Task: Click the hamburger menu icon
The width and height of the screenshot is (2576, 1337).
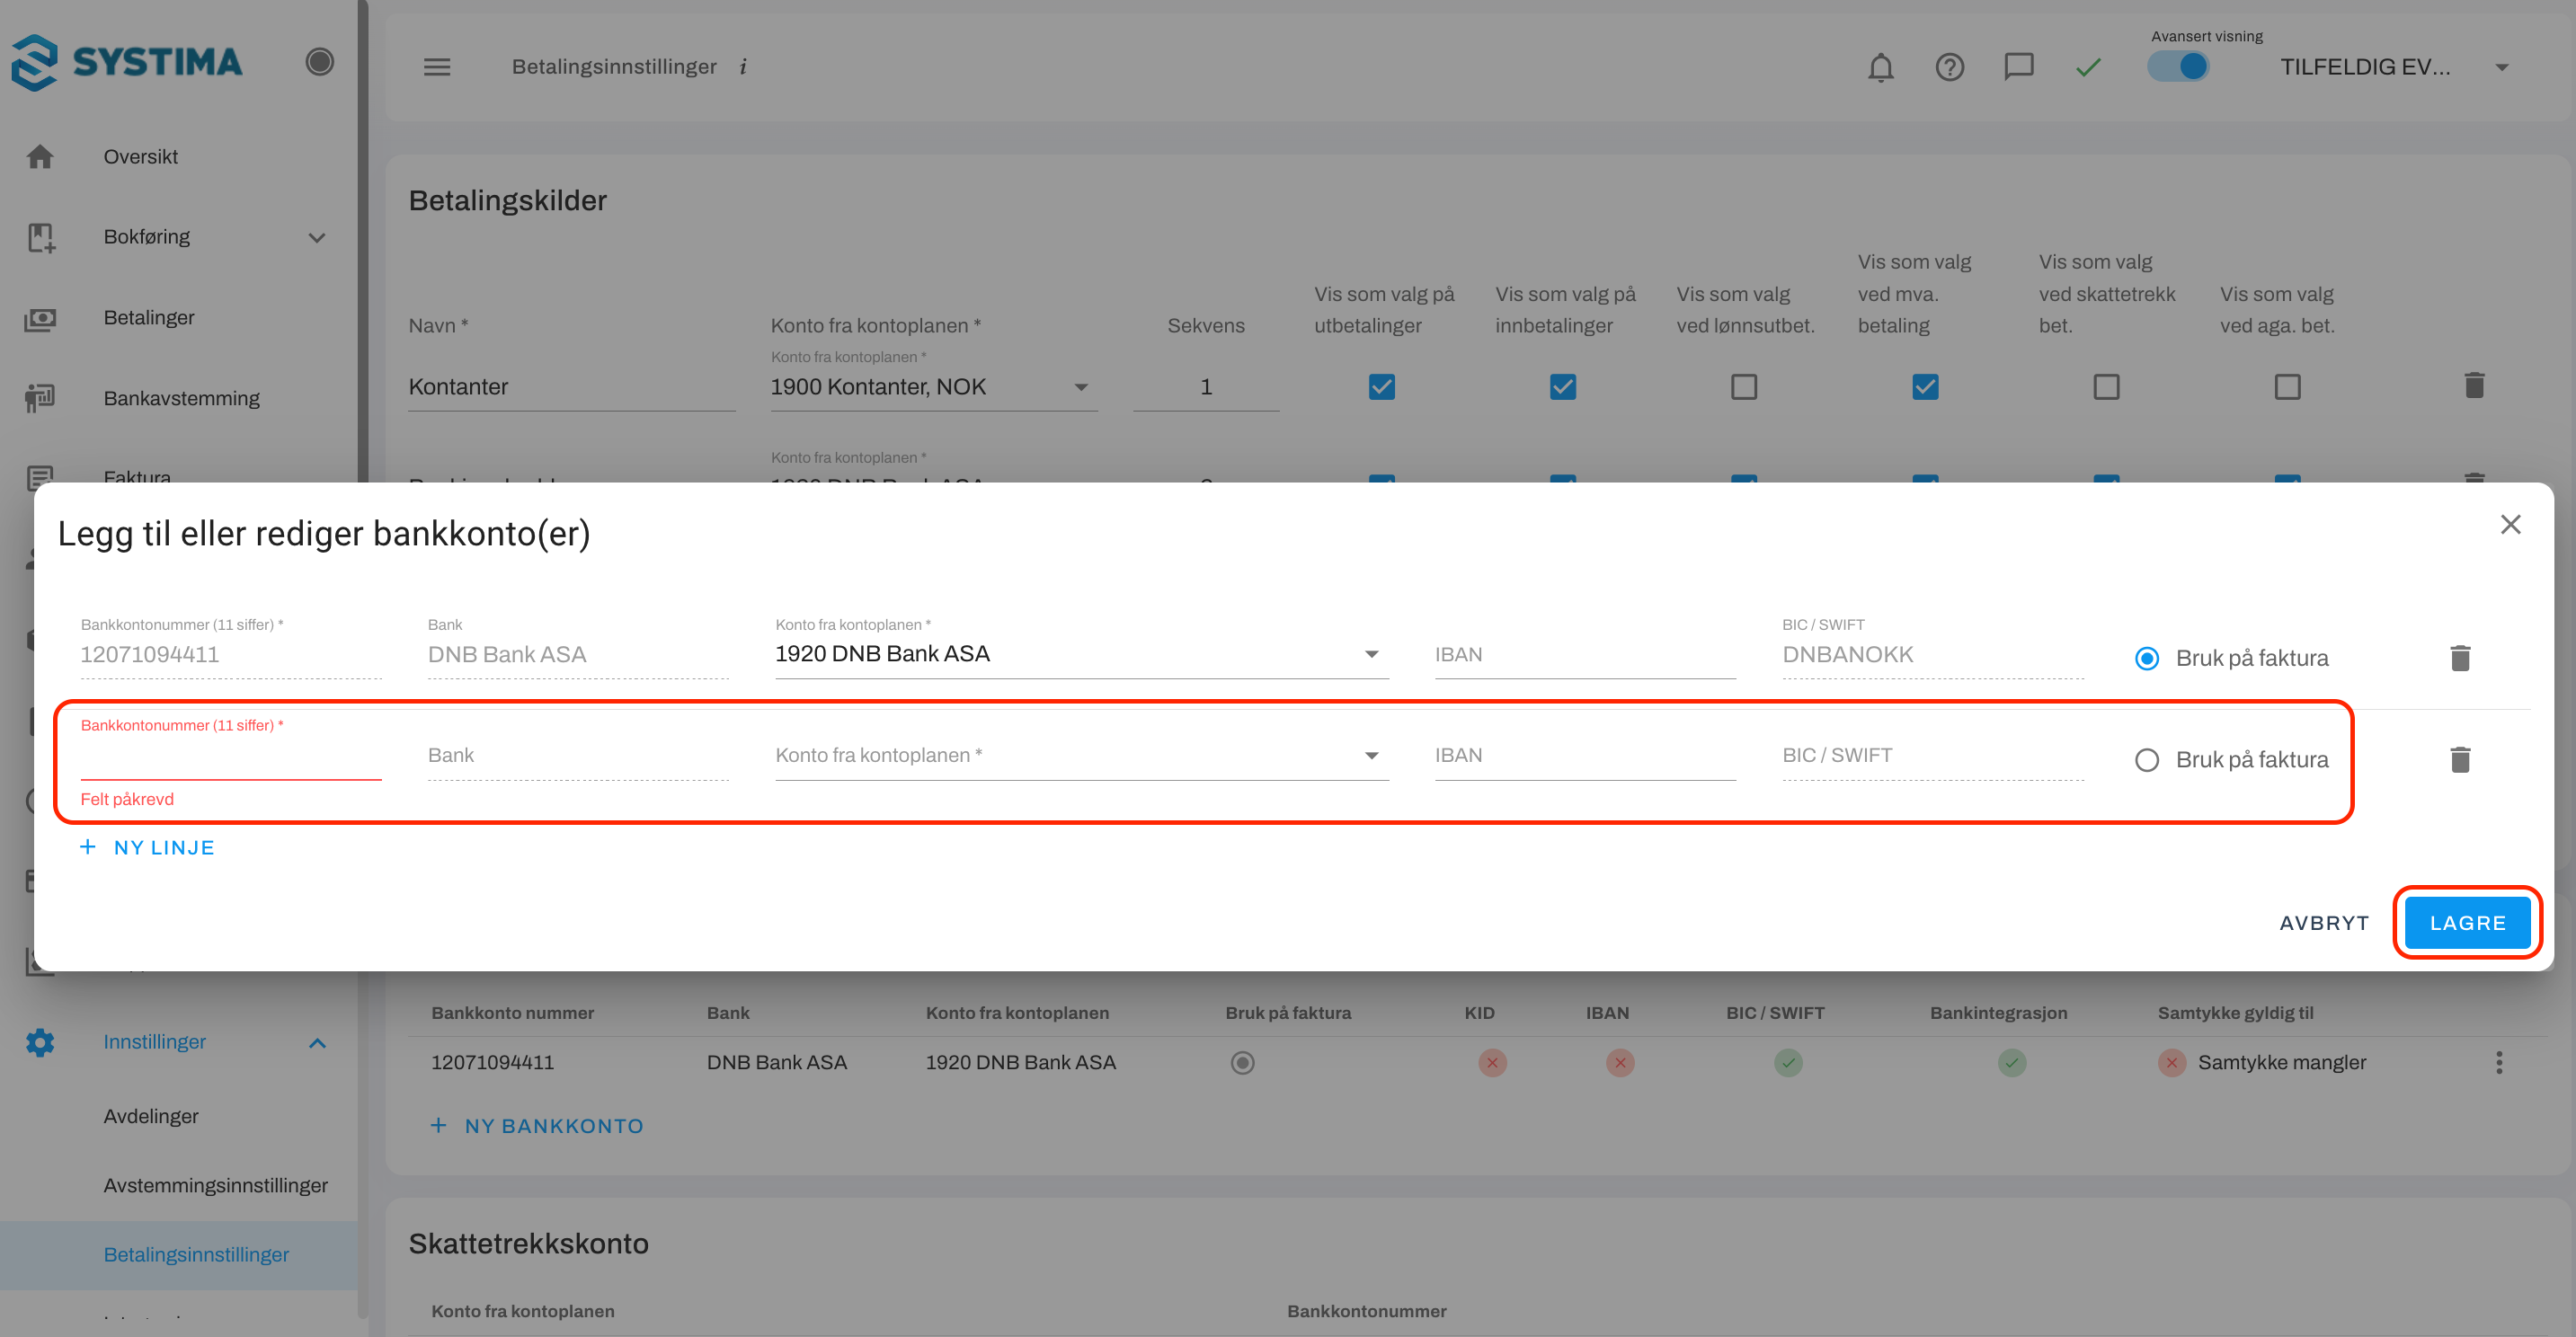Action: click(x=437, y=67)
